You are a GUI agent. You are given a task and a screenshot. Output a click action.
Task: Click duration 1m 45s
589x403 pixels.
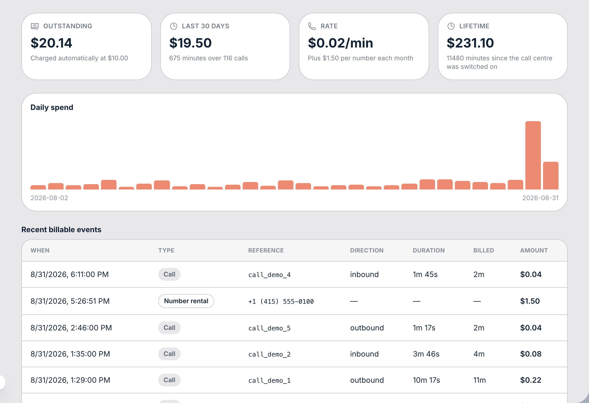coord(425,274)
